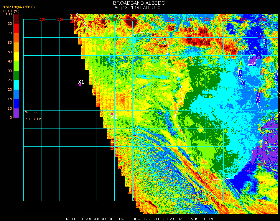Click the '25W' longitude label
The image size is (280, 221).
click(43, 19)
